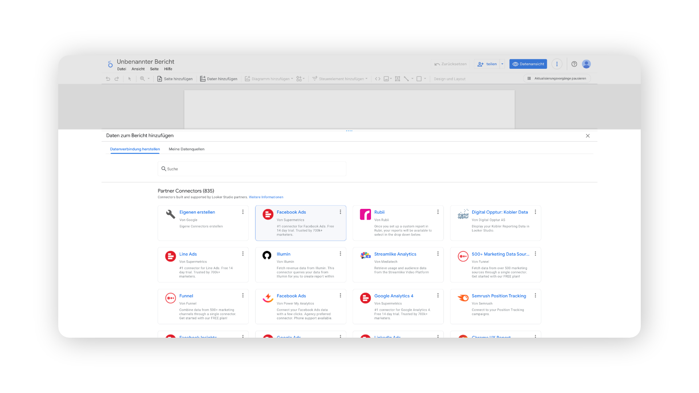Open options for Illumin connector
This screenshot has height=393, width=699.
(340, 254)
